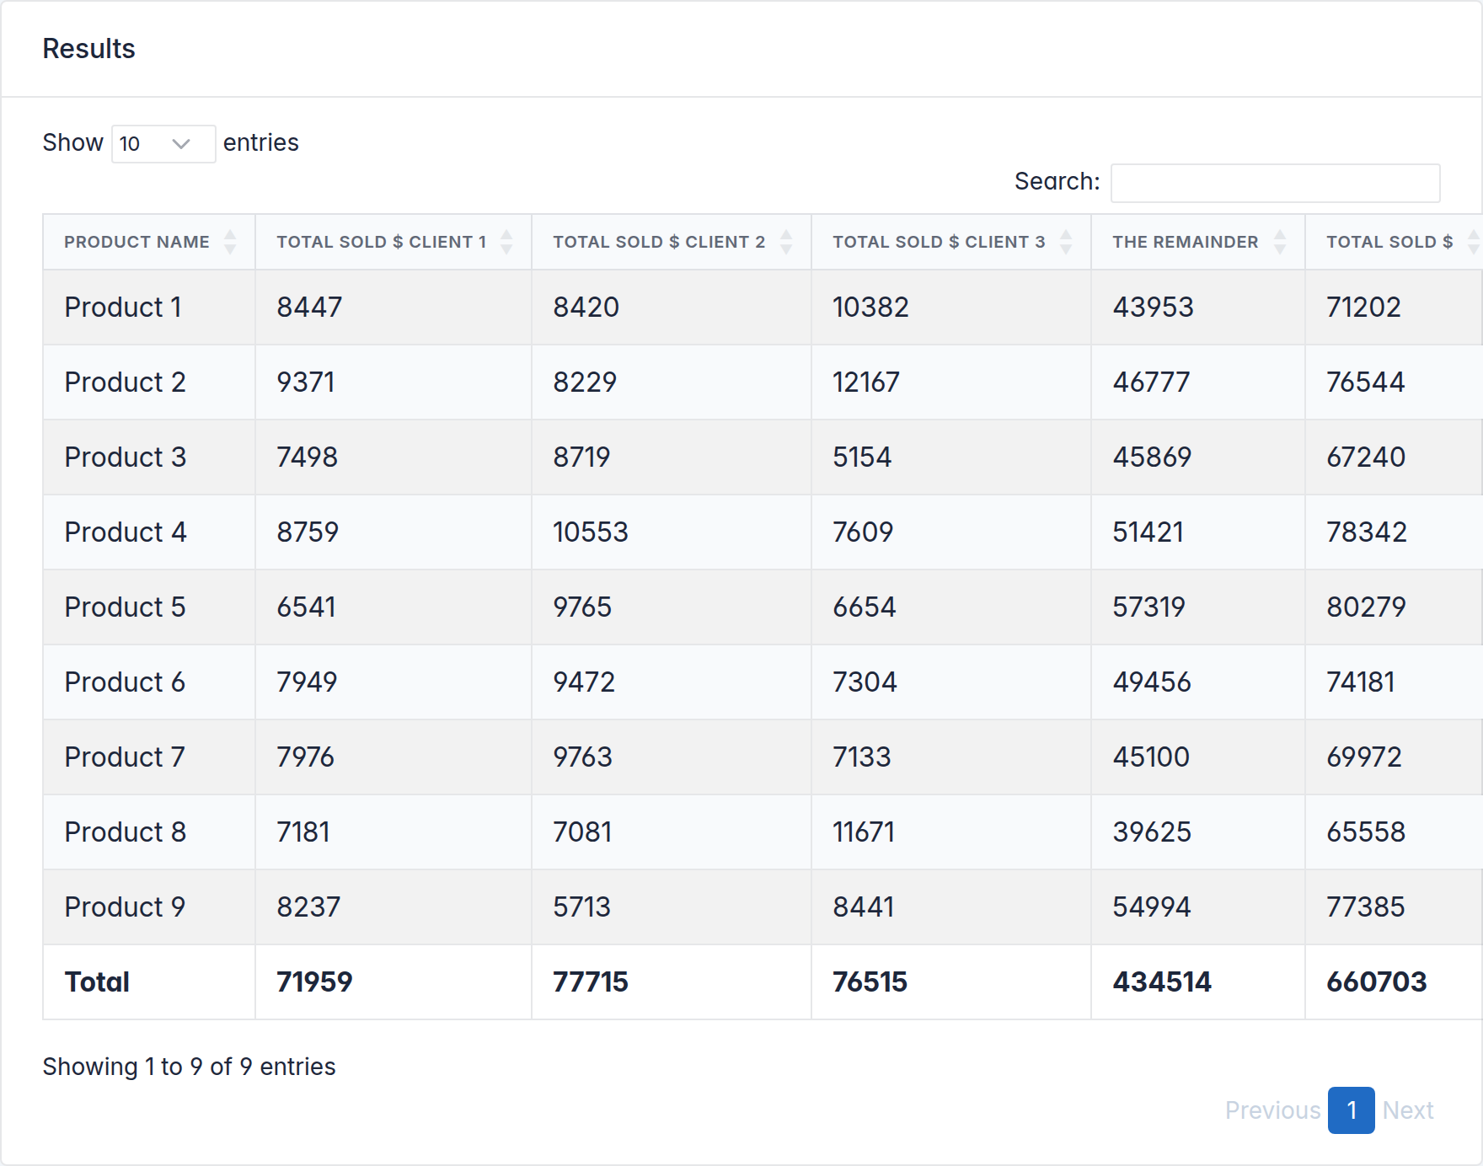The height and width of the screenshot is (1166, 1483).
Task: Sort by The Remainder column header
Action: click(x=1198, y=242)
